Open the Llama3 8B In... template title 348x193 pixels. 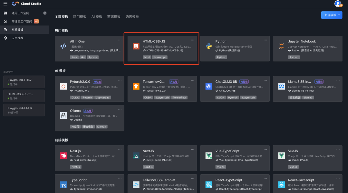[299, 82]
